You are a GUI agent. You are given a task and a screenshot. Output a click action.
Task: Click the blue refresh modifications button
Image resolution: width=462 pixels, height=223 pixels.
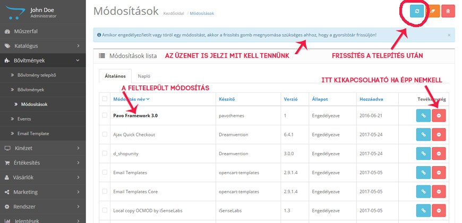click(x=417, y=12)
